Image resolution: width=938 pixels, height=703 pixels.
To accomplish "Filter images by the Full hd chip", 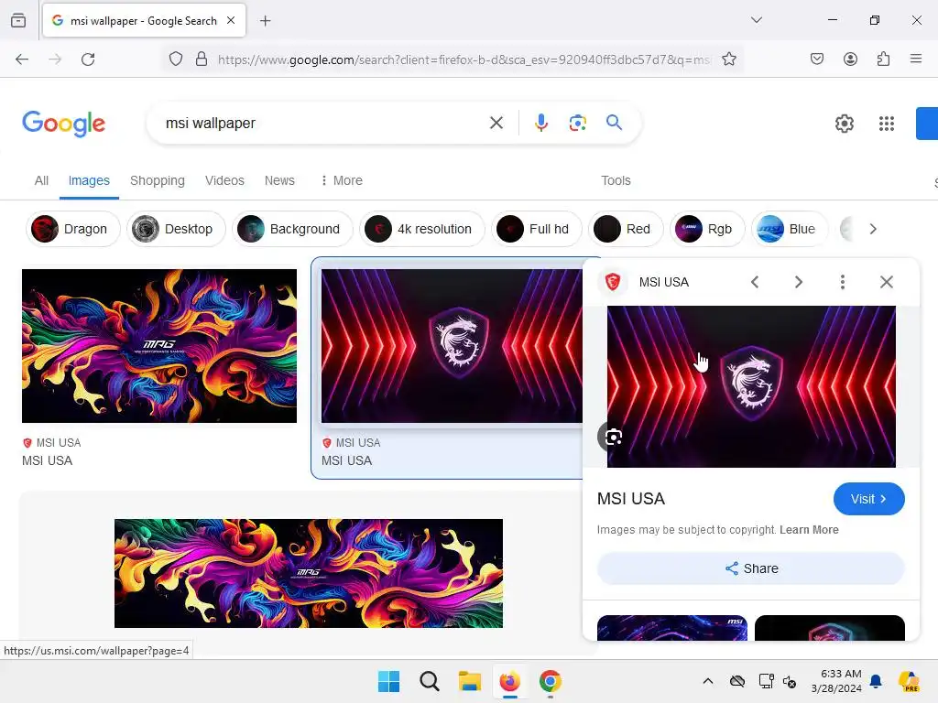I will pos(536,229).
